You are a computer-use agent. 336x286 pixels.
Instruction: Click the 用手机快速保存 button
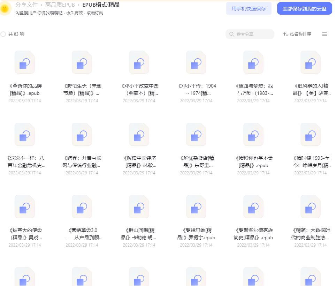point(249,9)
